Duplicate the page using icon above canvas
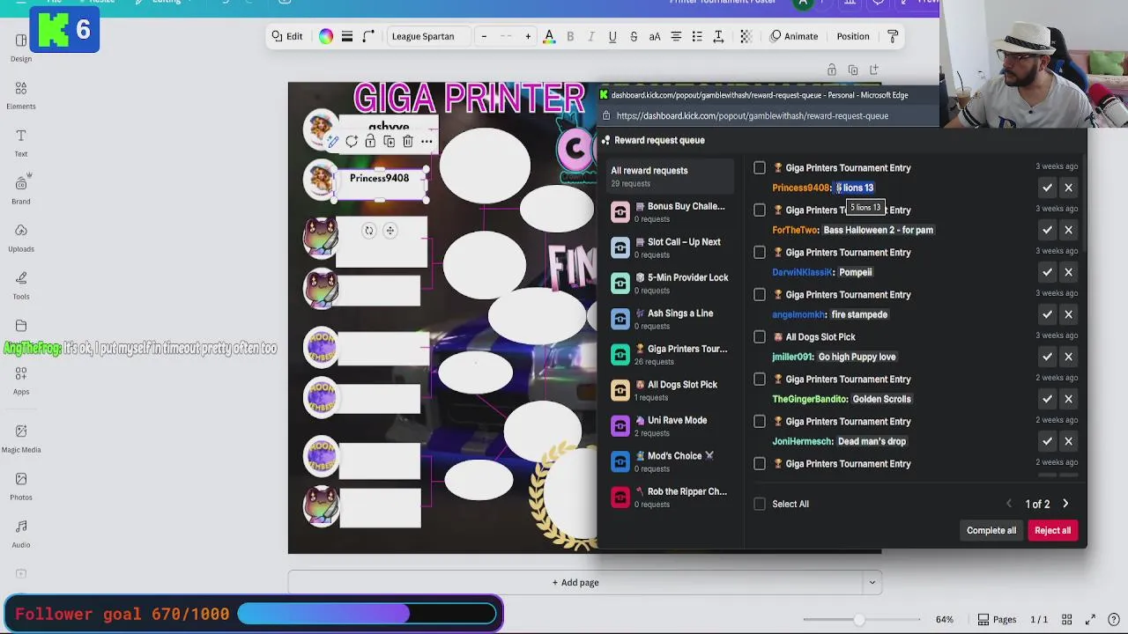Viewport: 1128px width, 634px height. click(852, 70)
